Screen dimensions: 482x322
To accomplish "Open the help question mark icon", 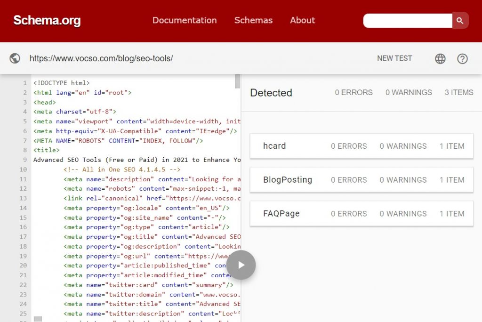I will pos(462,58).
